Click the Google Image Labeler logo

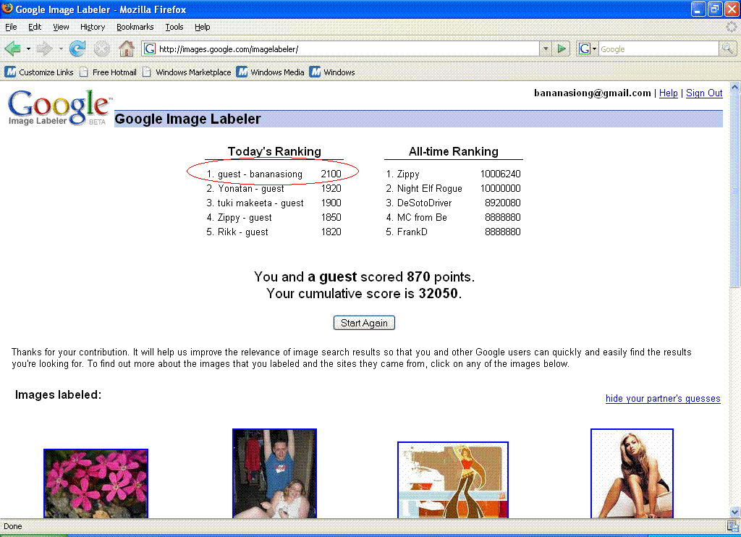coord(60,108)
